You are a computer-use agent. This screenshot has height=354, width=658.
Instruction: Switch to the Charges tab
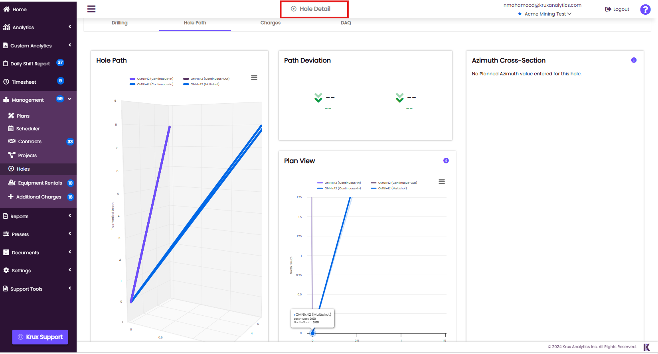click(x=270, y=23)
